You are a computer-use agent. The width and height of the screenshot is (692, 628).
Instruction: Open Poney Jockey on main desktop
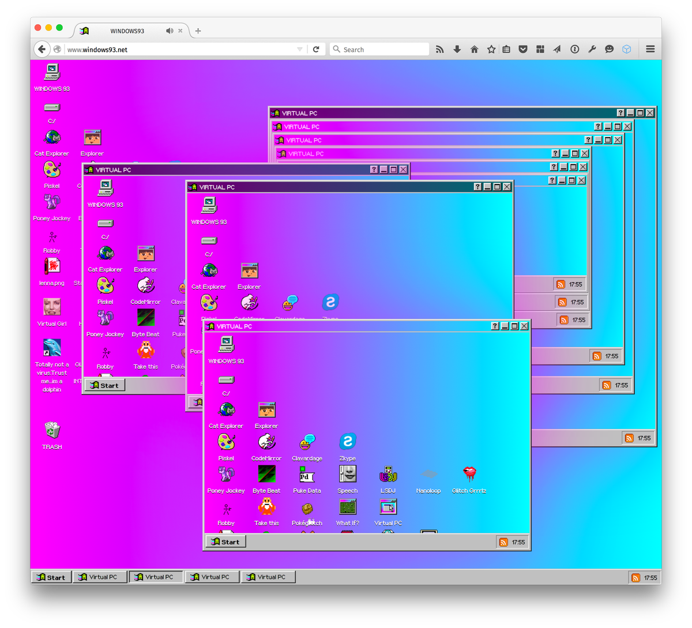(x=52, y=202)
